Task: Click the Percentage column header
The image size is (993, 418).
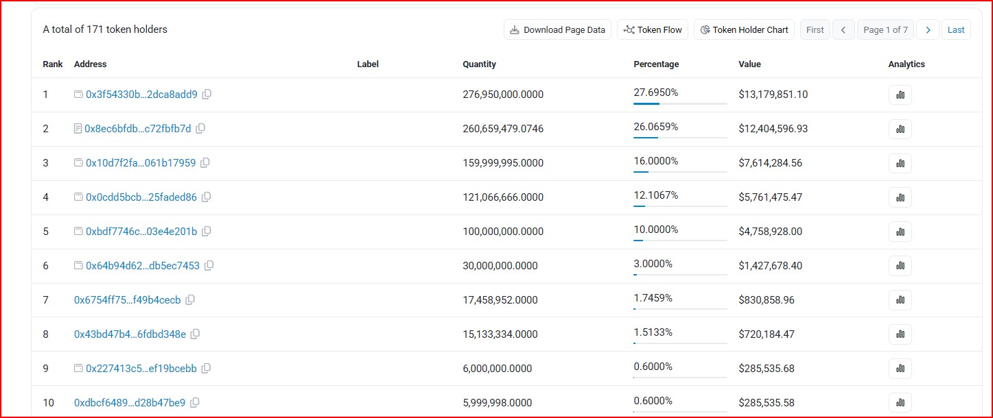Action: (656, 64)
